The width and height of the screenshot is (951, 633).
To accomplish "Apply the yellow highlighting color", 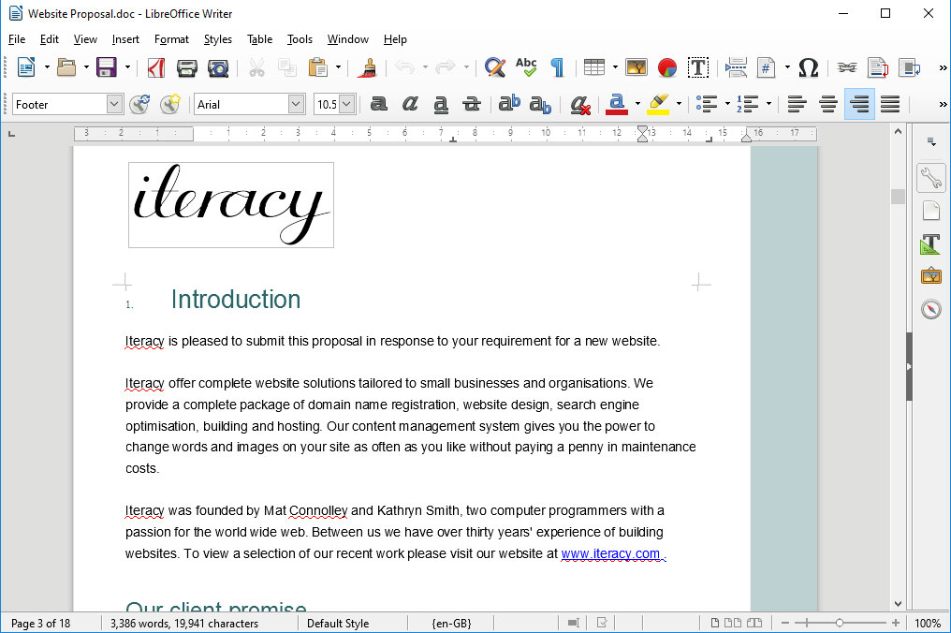I will (x=658, y=104).
